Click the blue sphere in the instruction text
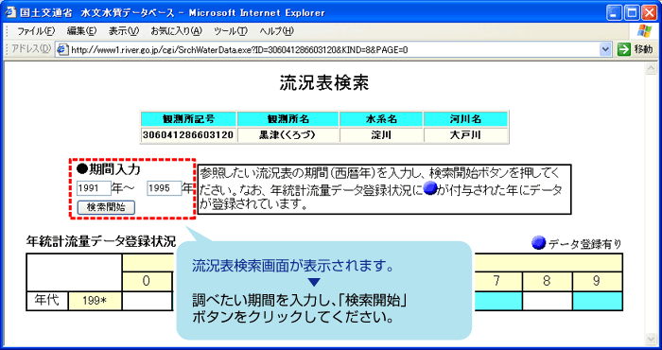This screenshot has height=350, width=662. tap(429, 188)
